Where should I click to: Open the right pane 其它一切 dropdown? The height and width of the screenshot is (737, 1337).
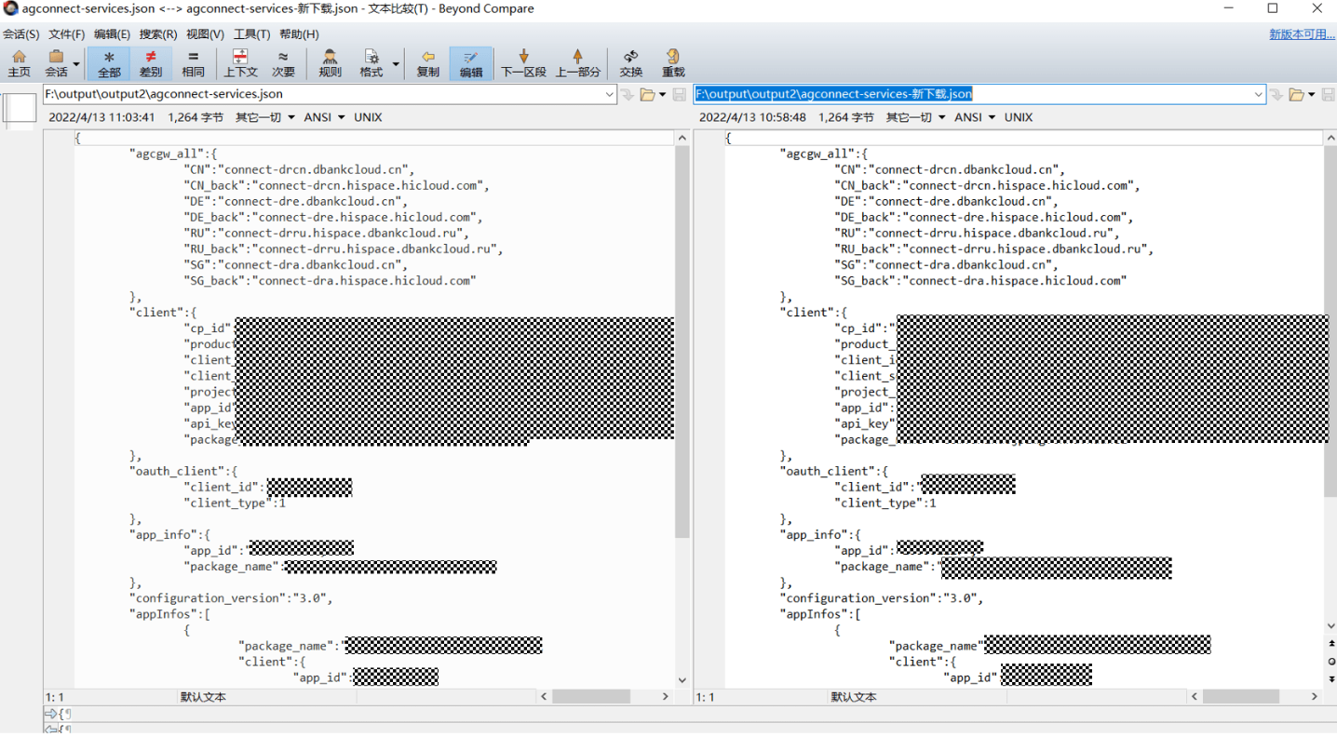click(915, 117)
